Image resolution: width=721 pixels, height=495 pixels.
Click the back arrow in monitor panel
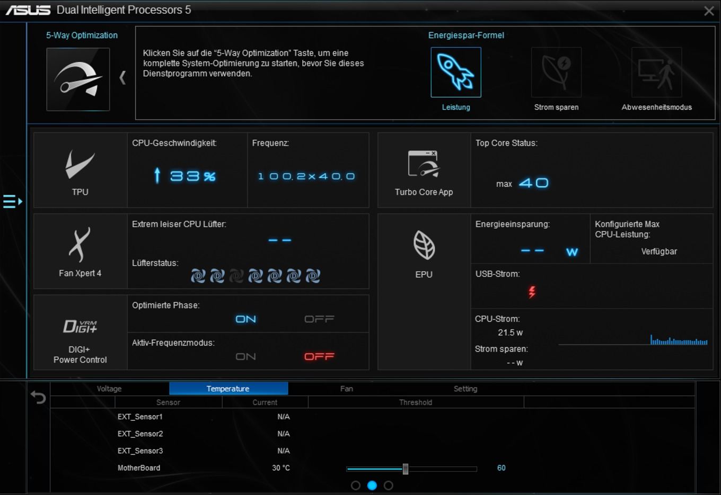[38, 397]
